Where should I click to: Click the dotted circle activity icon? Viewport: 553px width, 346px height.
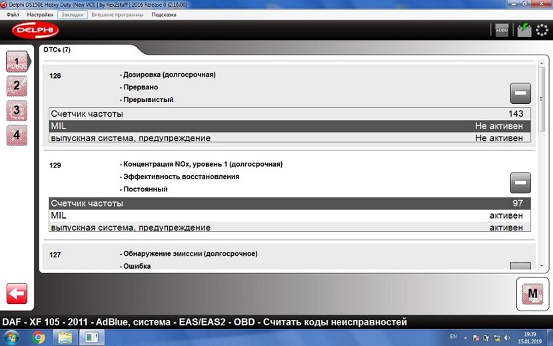[542, 31]
